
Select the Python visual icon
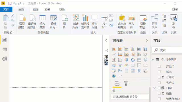tap(120, 71)
